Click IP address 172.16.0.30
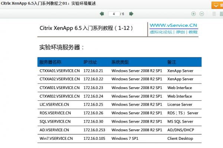Viewport: 223px width, 148px height. coord(93,122)
